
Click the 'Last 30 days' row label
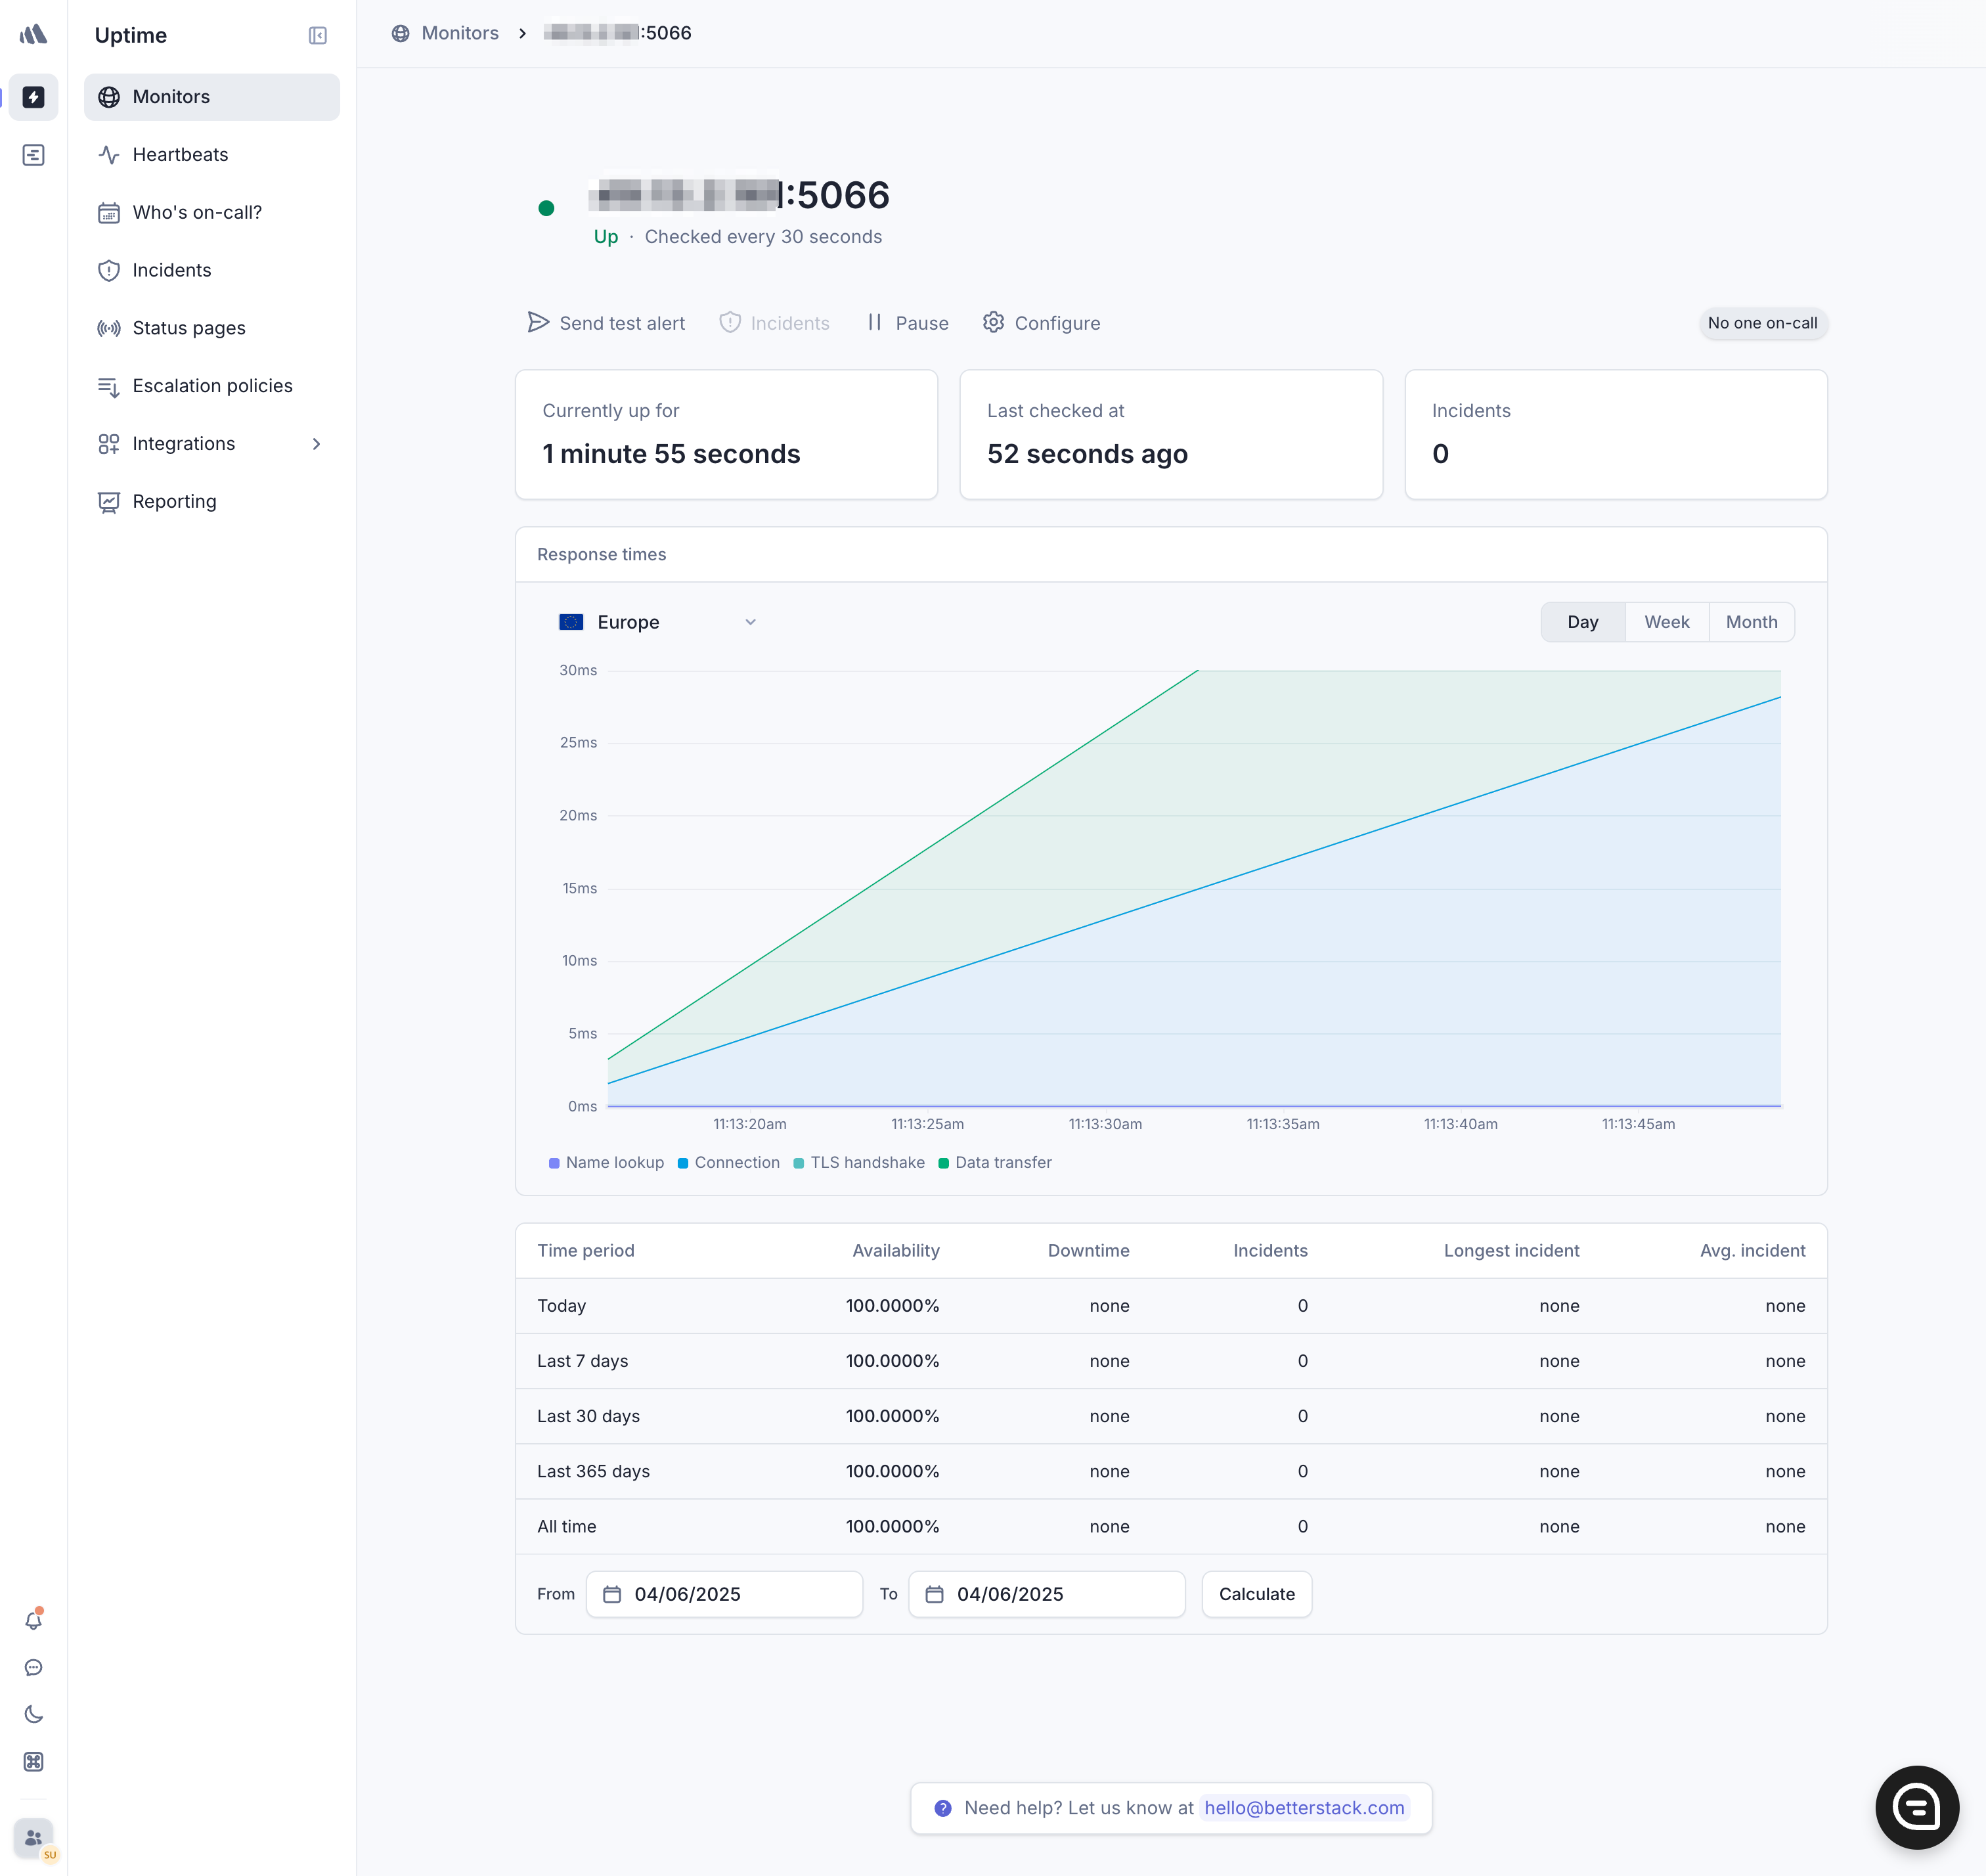(x=588, y=1416)
